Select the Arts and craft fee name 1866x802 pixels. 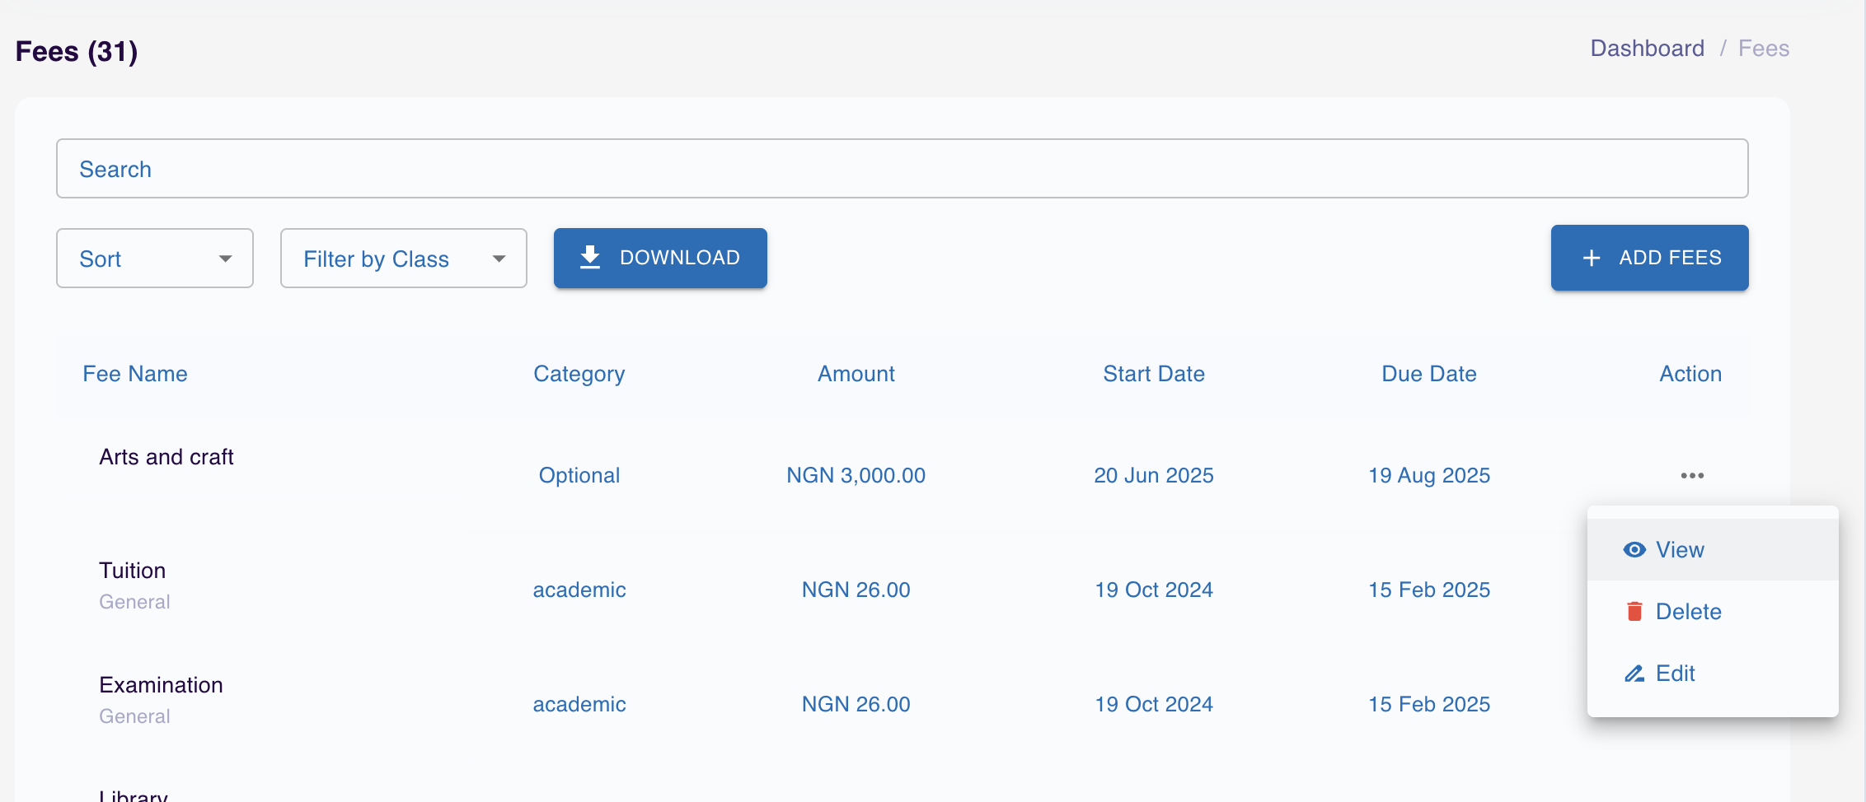tap(166, 457)
